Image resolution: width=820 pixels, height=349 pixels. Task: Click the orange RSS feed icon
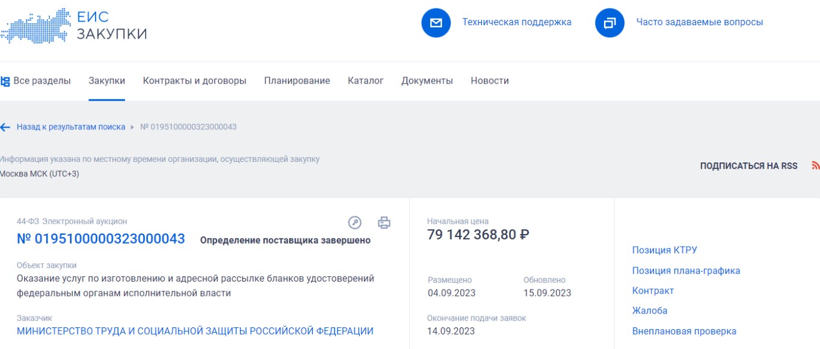[815, 165]
